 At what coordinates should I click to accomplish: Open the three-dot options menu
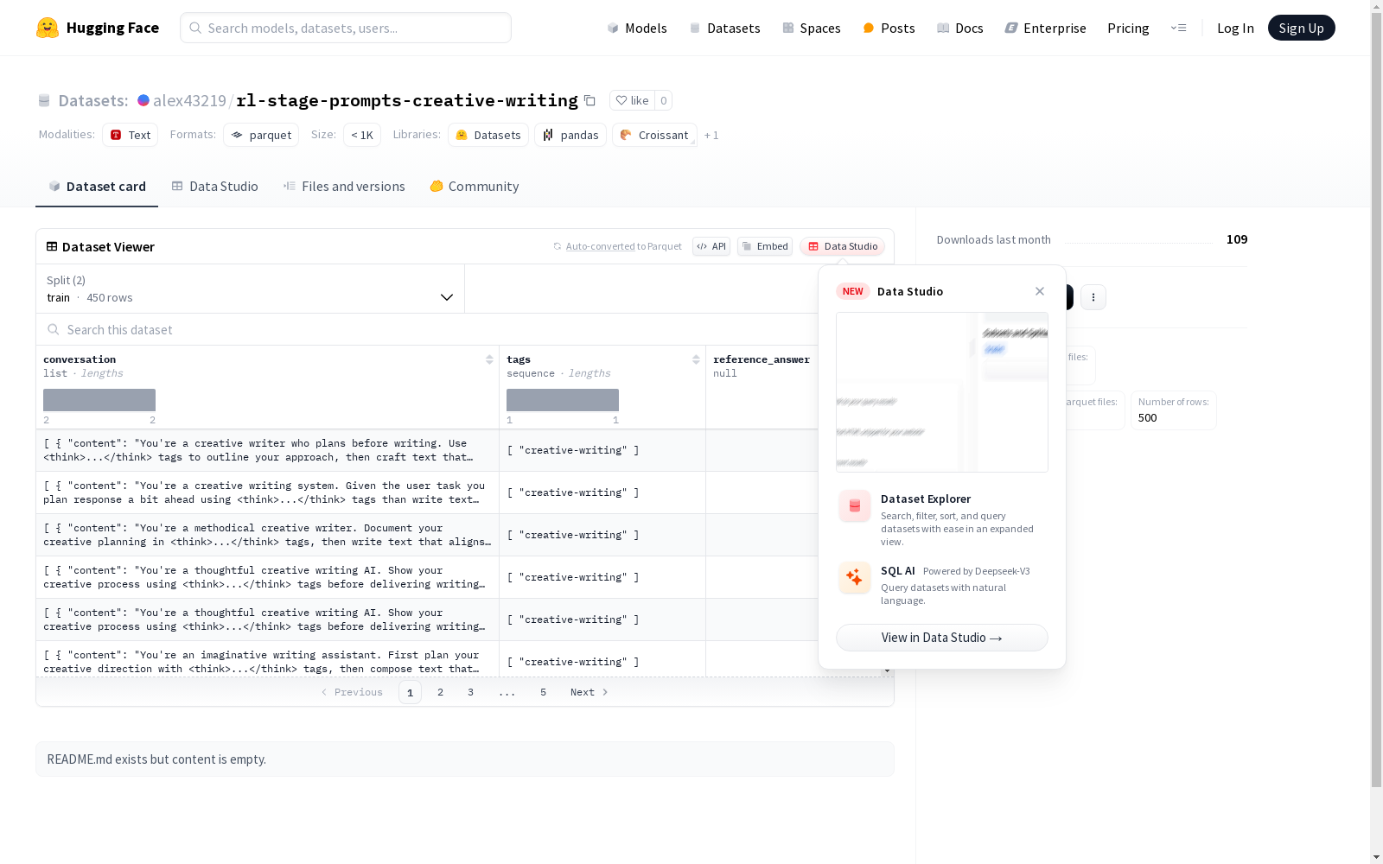click(1093, 297)
